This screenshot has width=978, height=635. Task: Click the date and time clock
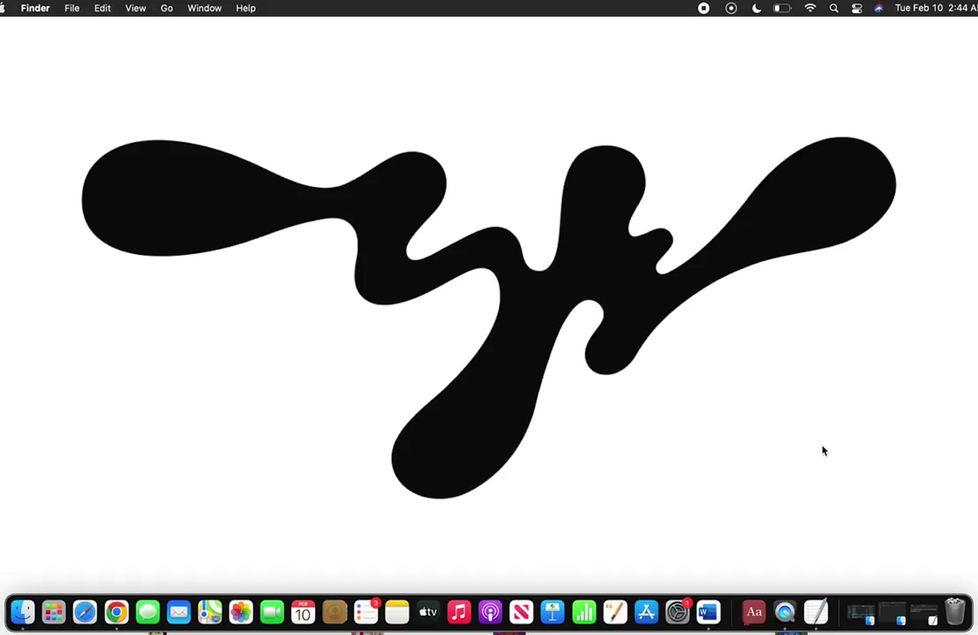pyautogui.click(x=935, y=8)
